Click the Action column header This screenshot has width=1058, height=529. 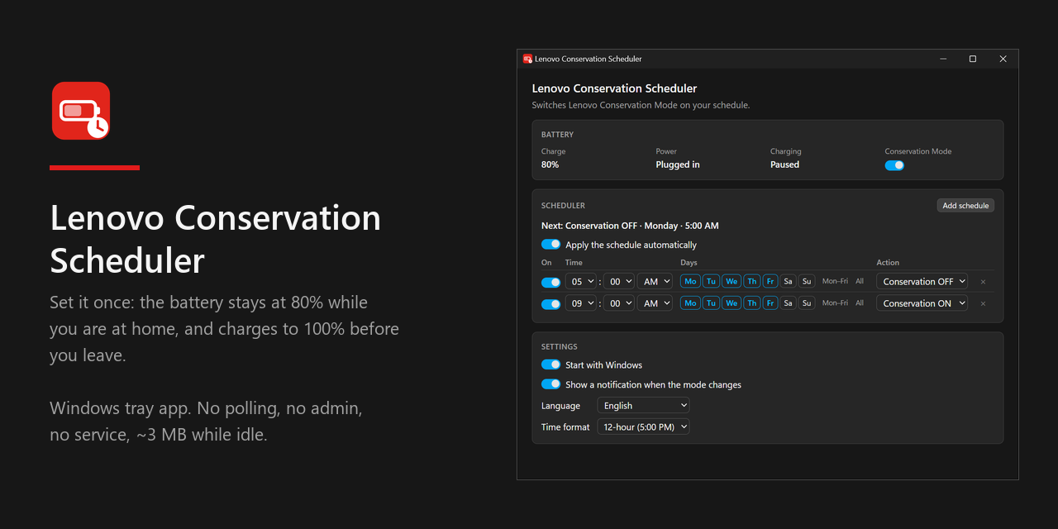[x=888, y=263]
